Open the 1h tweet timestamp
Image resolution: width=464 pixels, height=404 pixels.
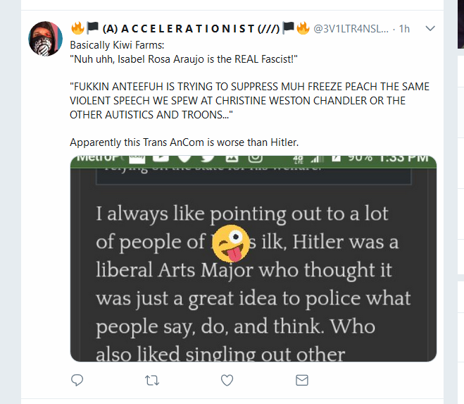[x=404, y=29]
